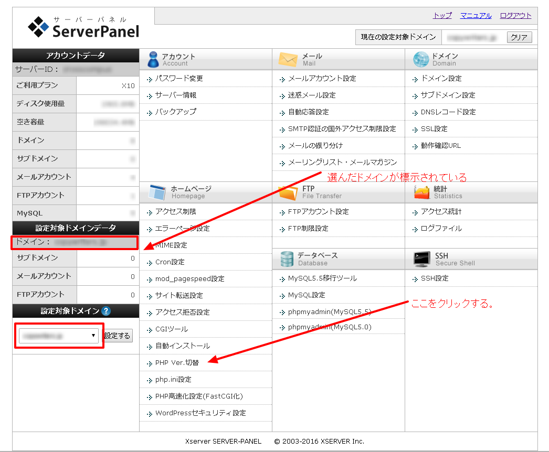Expand the target domain dropdown
Screen dimensions: 549x452
coord(58,336)
